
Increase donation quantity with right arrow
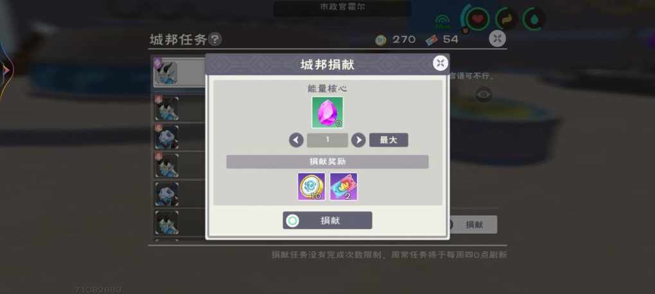coord(358,140)
